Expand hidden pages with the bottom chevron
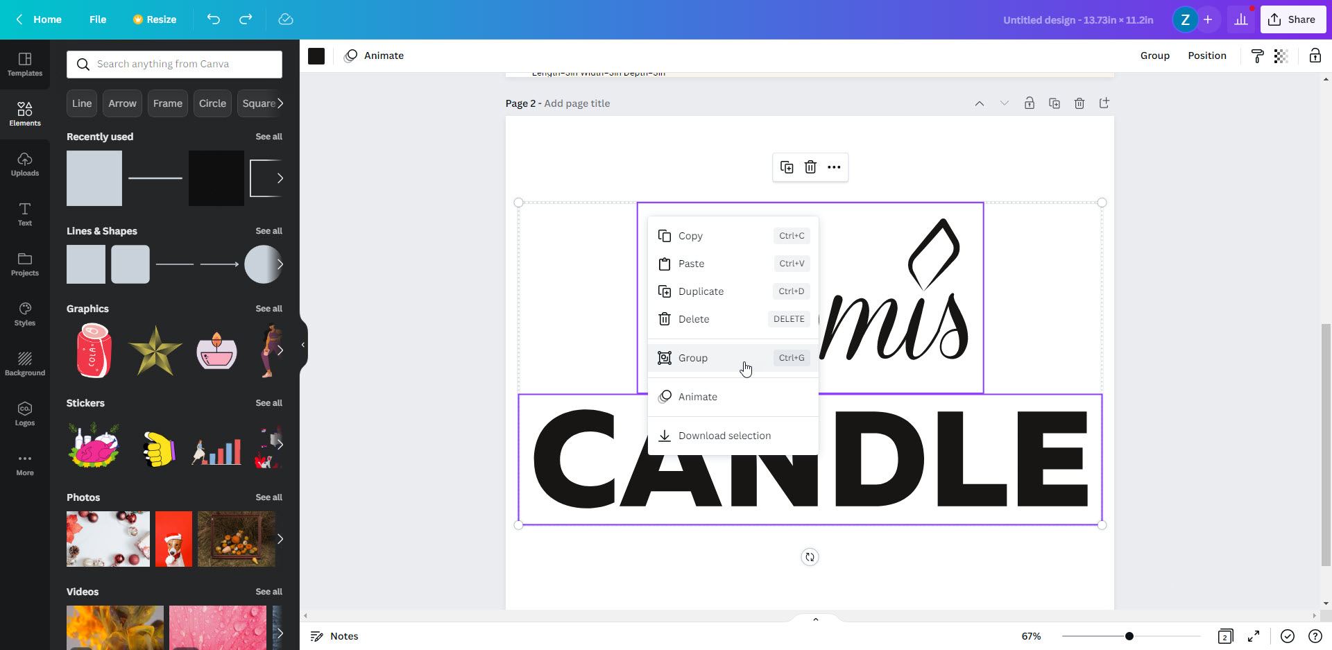This screenshot has height=650, width=1332. click(x=815, y=619)
